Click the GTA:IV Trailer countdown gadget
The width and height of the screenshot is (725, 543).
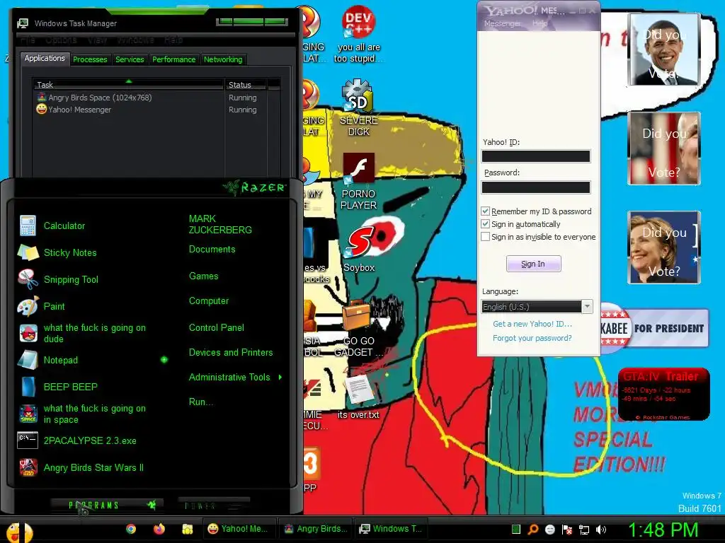(x=663, y=395)
